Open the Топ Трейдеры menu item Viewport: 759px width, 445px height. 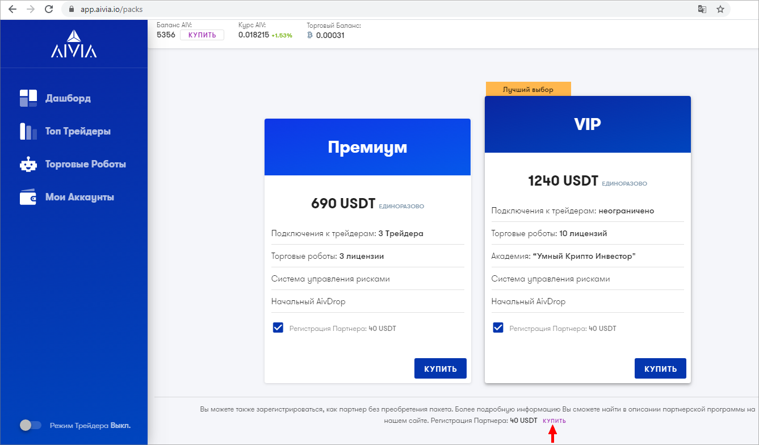[x=78, y=131]
